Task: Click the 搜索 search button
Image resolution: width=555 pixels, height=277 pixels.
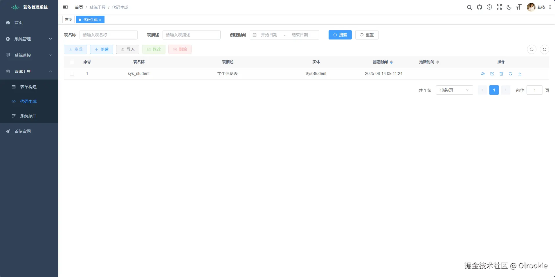Action: point(340,35)
